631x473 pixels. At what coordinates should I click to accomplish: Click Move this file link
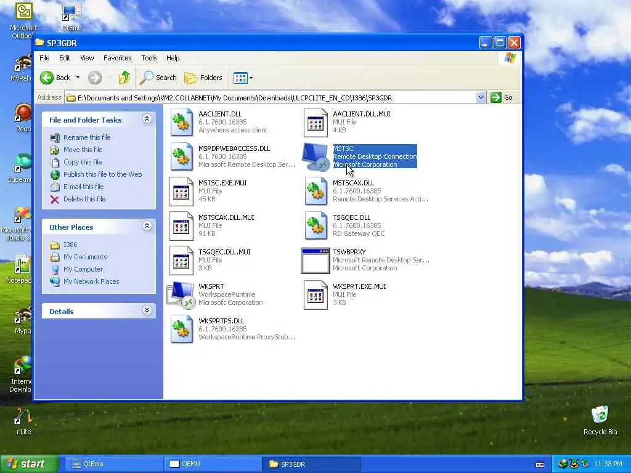pyautogui.click(x=83, y=150)
